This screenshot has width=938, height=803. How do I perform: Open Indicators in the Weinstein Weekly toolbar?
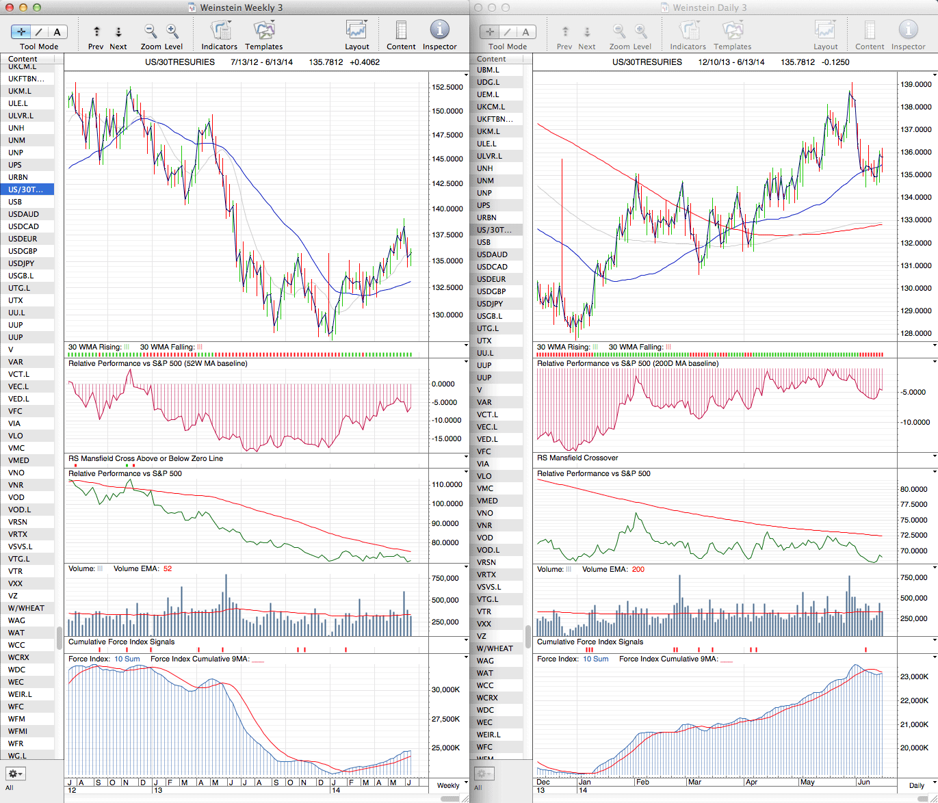click(x=220, y=31)
